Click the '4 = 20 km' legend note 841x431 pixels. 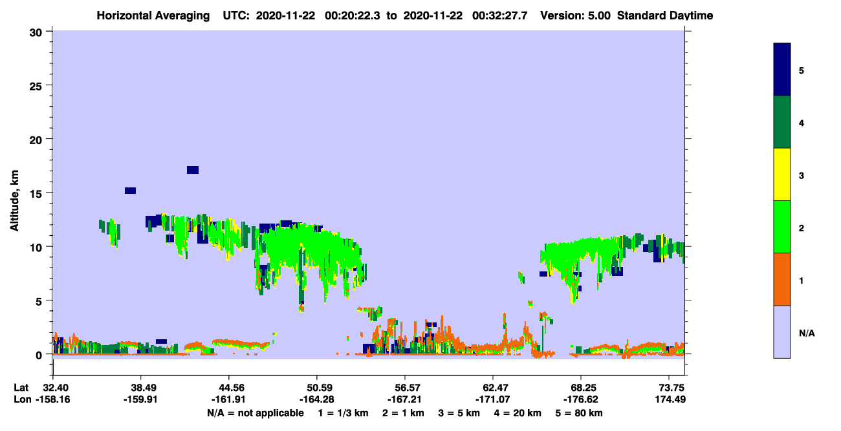tap(519, 413)
